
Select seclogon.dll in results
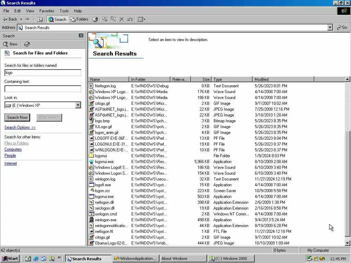coord(105,208)
